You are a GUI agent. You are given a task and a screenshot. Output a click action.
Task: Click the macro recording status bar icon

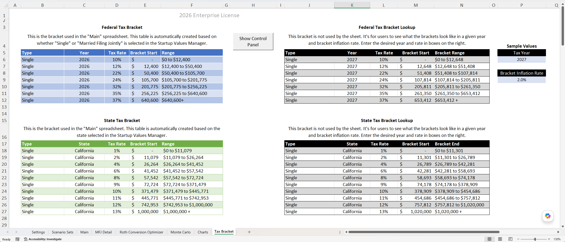[x=17, y=239]
